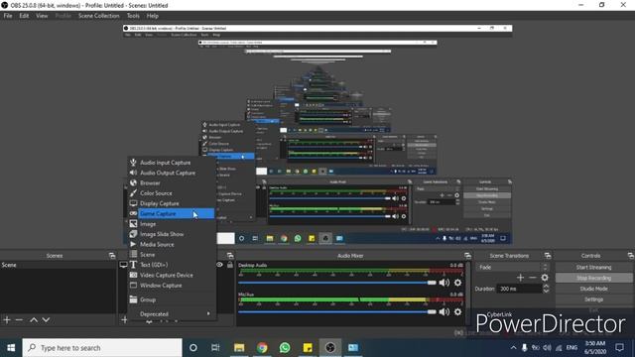Add Text (GDI+) source
This screenshot has width=635, height=357.
pyautogui.click(x=172, y=265)
